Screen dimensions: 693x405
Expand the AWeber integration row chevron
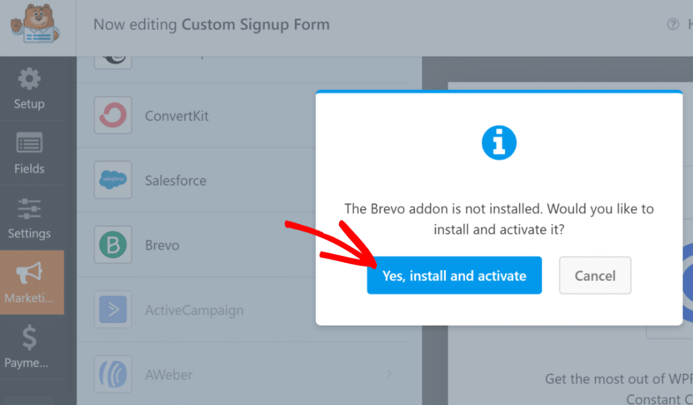pyautogui.click(x=388, y=374)
